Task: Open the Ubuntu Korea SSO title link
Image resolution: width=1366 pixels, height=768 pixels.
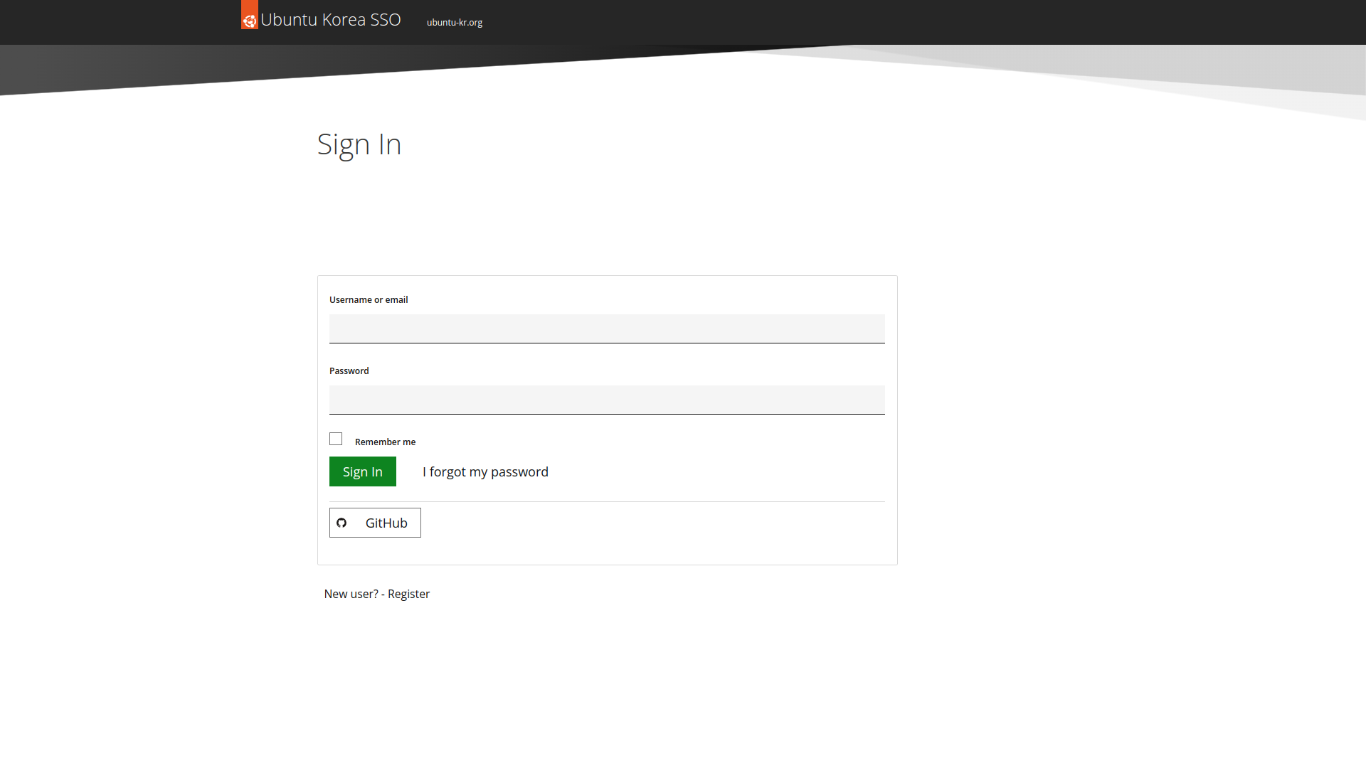Action: click(x=330, y=20)
